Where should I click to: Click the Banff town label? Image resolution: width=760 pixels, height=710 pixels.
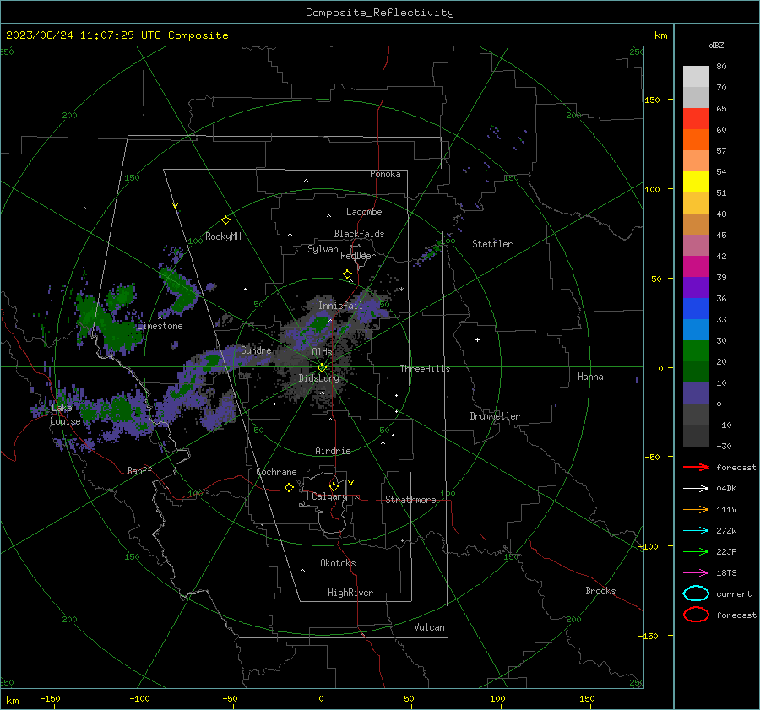139,471
